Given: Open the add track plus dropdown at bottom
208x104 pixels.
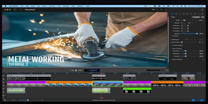Looking at the screenshot, I should (14, 100).
